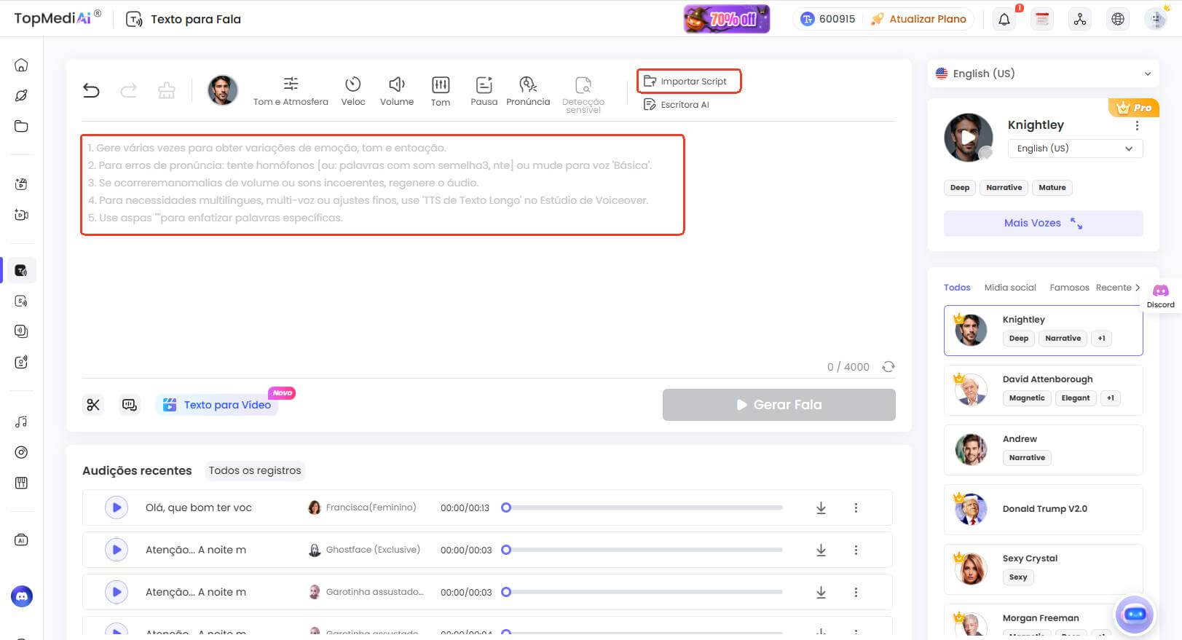Screen dimensions: 1182x640
Task: Click the Importar Script button
Action: 689,82
